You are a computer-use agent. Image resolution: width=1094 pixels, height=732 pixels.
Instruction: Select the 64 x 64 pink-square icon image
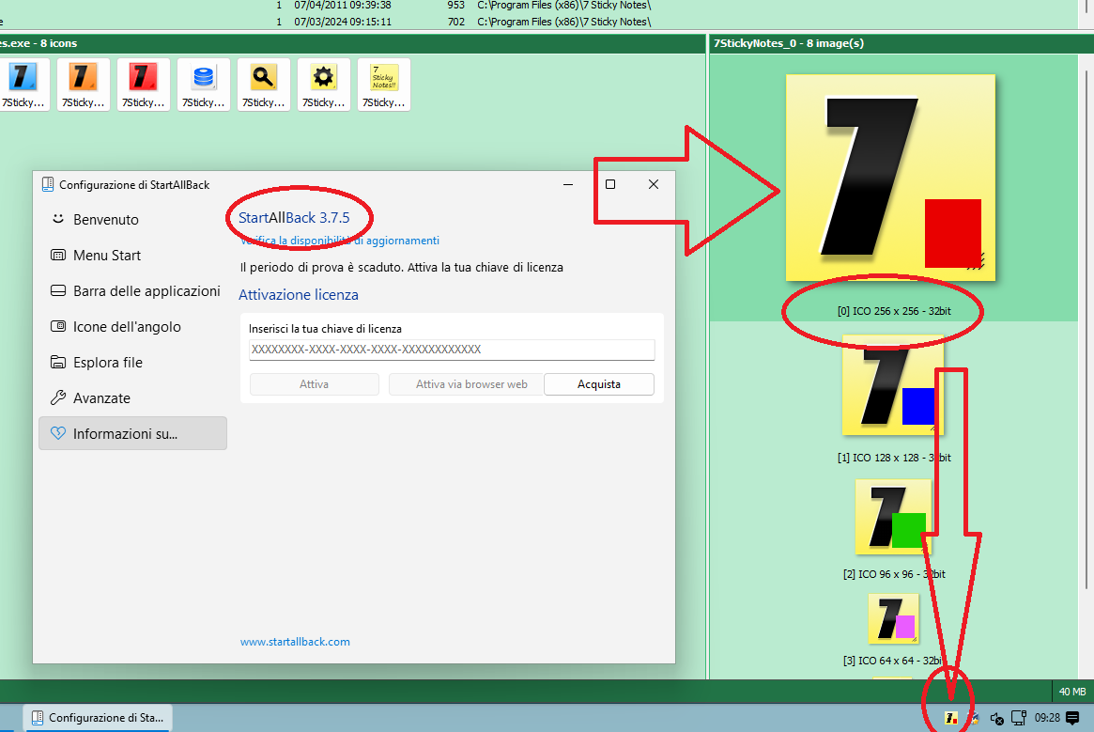pos(893,618)
